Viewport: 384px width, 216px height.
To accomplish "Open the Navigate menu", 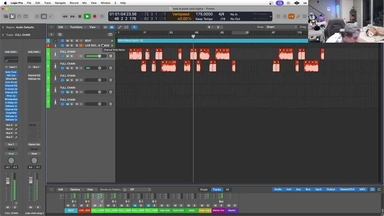I will (x=60, y=3).
